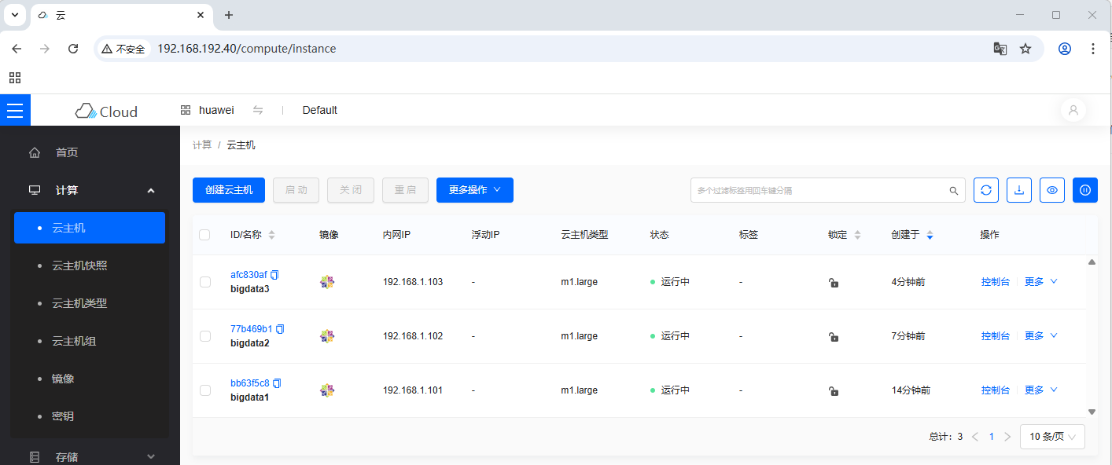Open the browser apps grid shortcut
1112x465 pixels.
15,78
